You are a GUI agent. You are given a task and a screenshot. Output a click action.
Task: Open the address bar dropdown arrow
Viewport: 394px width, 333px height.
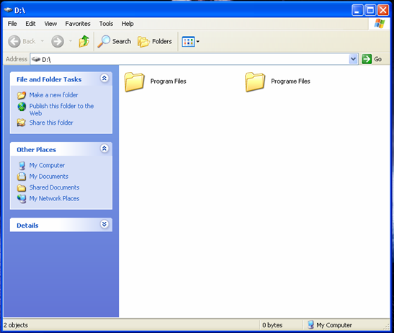(353, 59)
